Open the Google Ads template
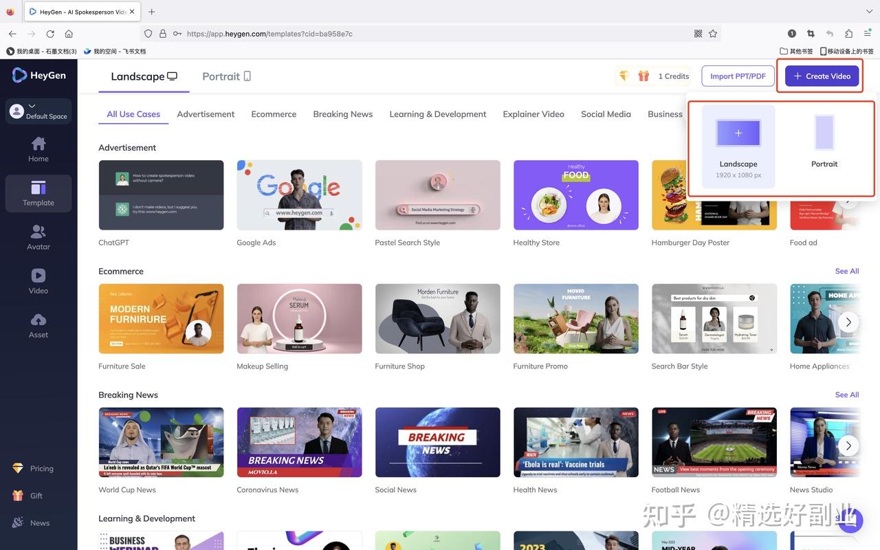 [299, 195]
